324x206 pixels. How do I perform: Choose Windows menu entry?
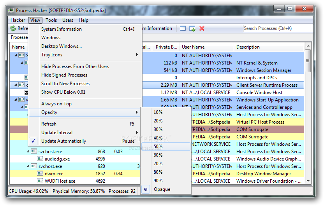click(85, 38)
